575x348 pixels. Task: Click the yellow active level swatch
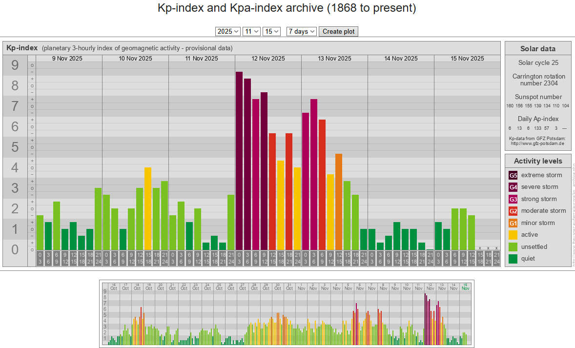513,235
